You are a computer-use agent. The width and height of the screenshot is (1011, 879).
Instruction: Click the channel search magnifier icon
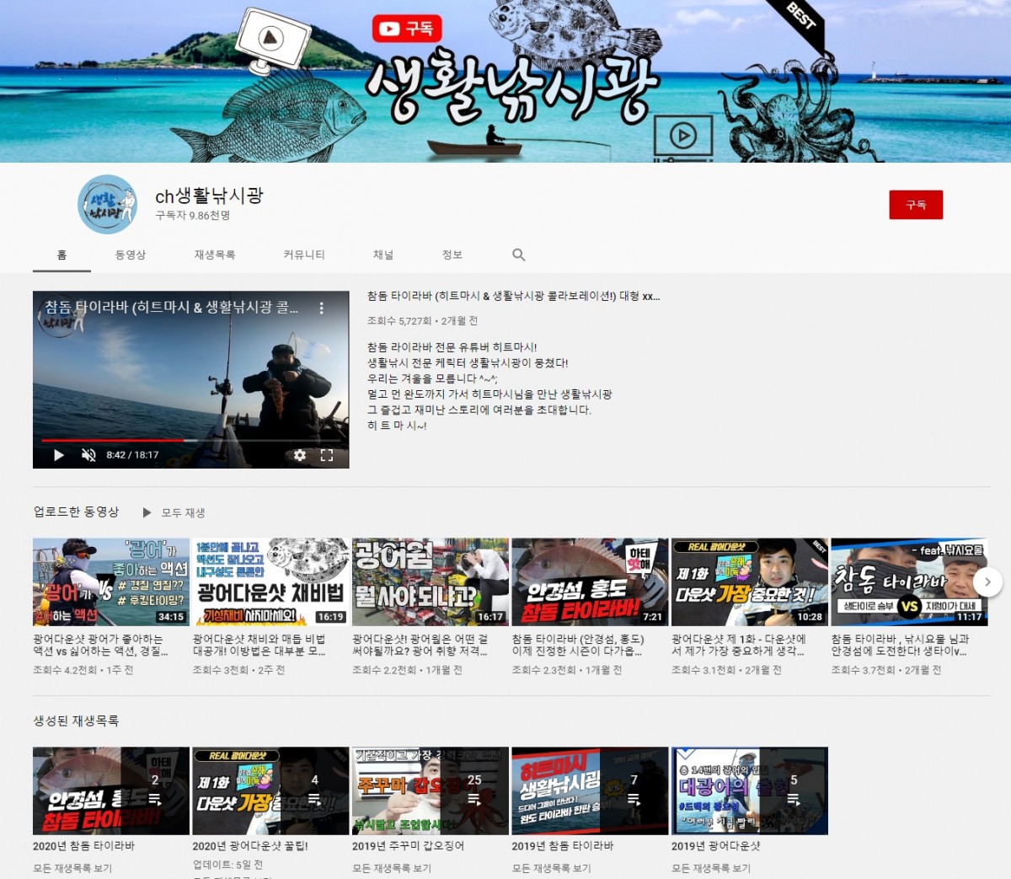pyautogui.click(x=519, y=255)
